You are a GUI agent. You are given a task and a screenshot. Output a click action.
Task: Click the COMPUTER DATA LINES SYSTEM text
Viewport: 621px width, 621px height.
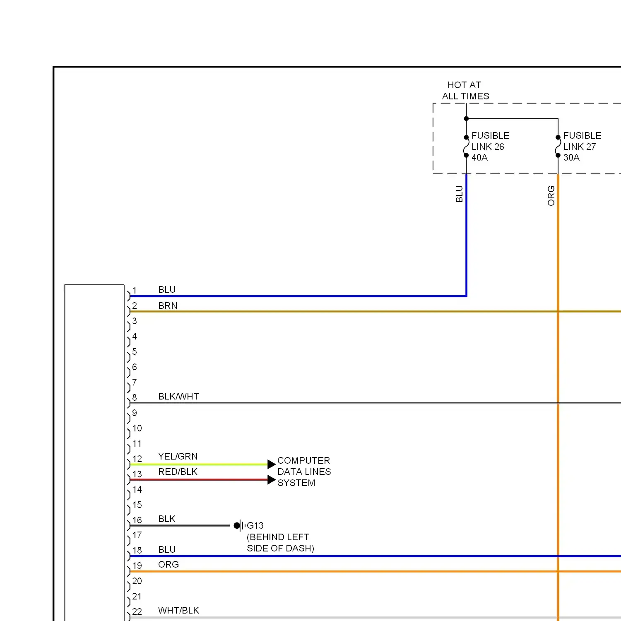tap(304, 472)
